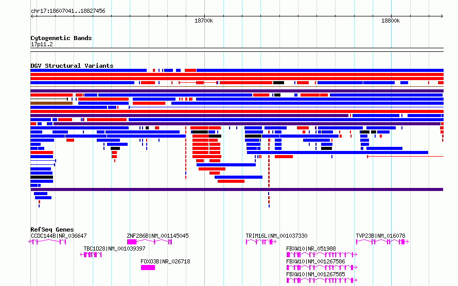This screenshot has height=286, width=458.
Task: Click the TBC1D28 gene glyph
Action: point(91,255)
